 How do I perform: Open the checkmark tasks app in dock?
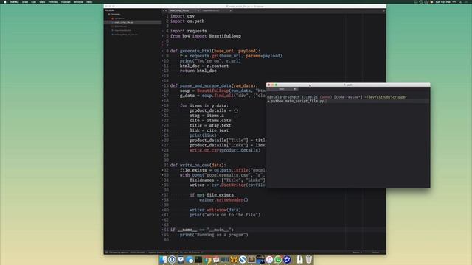tap(181, 259)
